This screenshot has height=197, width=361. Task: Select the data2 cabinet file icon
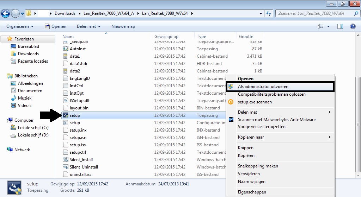point(66,71)
